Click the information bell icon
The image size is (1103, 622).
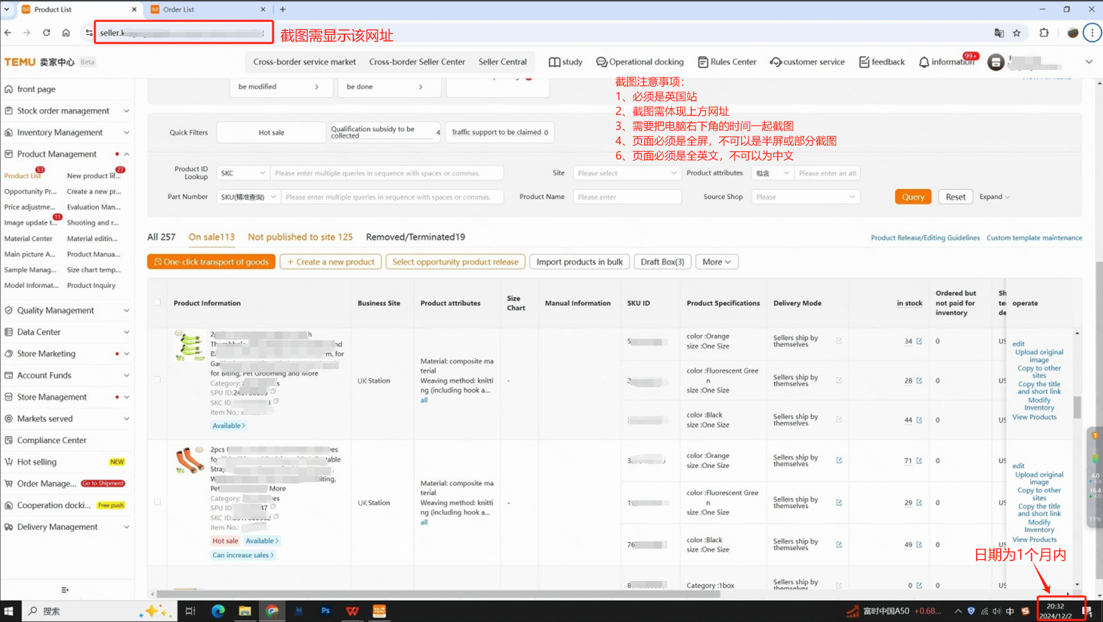923,62
